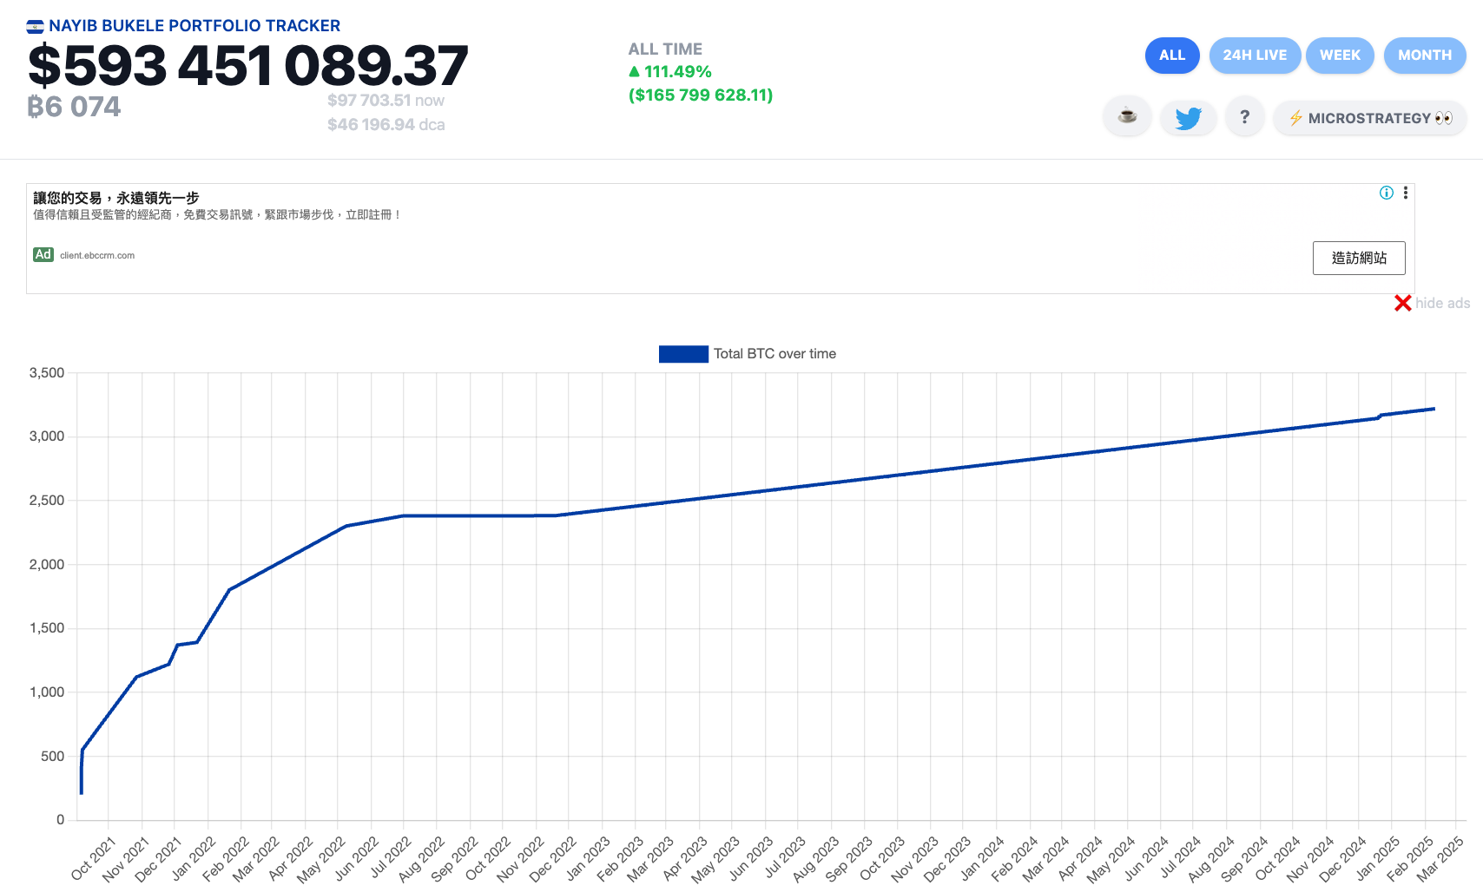Open the Twitter bird icon link

click(1188, 117)
